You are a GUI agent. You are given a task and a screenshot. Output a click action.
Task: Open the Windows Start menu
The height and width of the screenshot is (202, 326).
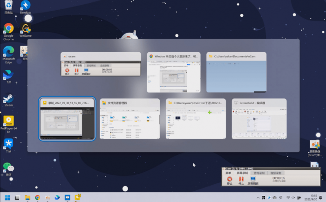7,197
